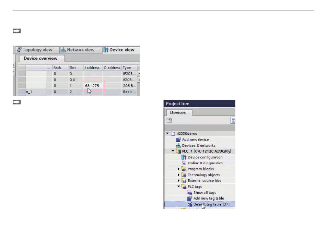Open Device configuration in project tree

click(205, 157)
